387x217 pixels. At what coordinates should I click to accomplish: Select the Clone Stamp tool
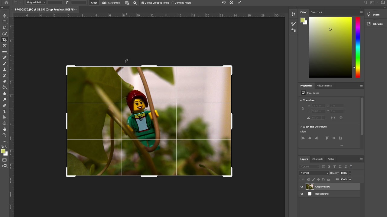pos(5,70)
